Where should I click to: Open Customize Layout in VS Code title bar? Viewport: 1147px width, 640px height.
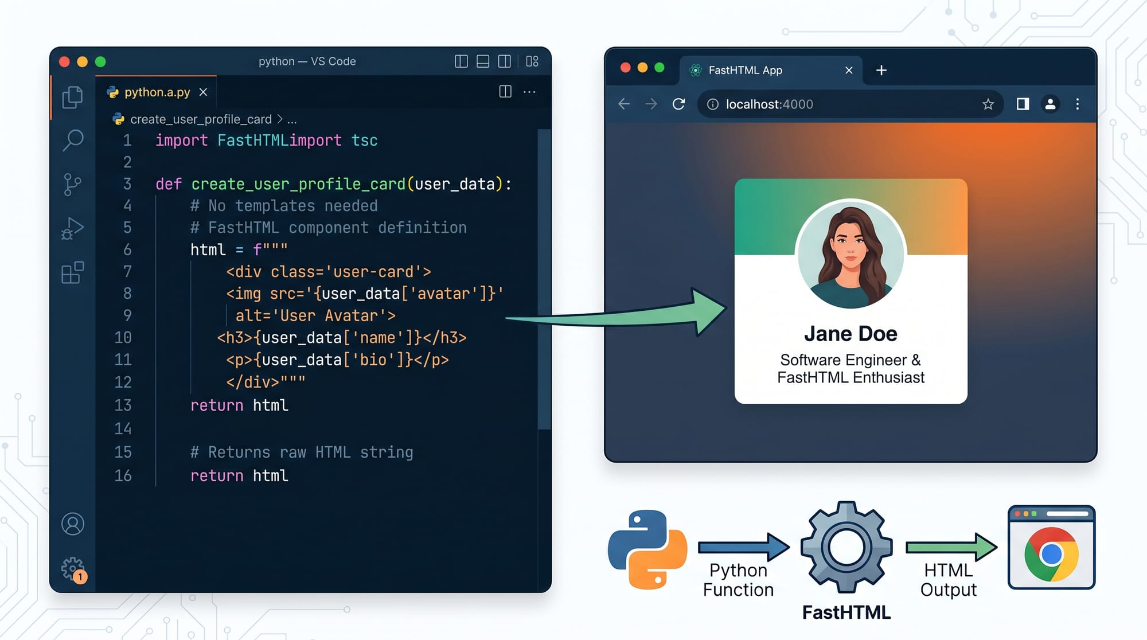tap(532, 61)
